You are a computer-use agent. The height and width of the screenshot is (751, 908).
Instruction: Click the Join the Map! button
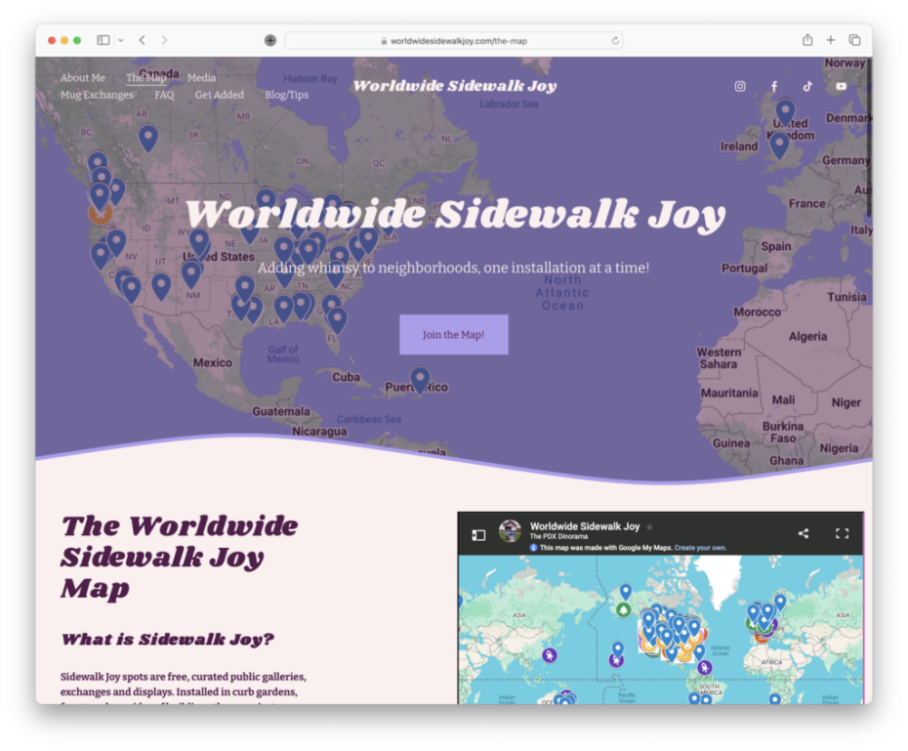[453, 335]
